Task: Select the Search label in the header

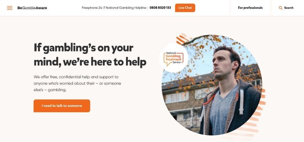Action: [289, 8]
